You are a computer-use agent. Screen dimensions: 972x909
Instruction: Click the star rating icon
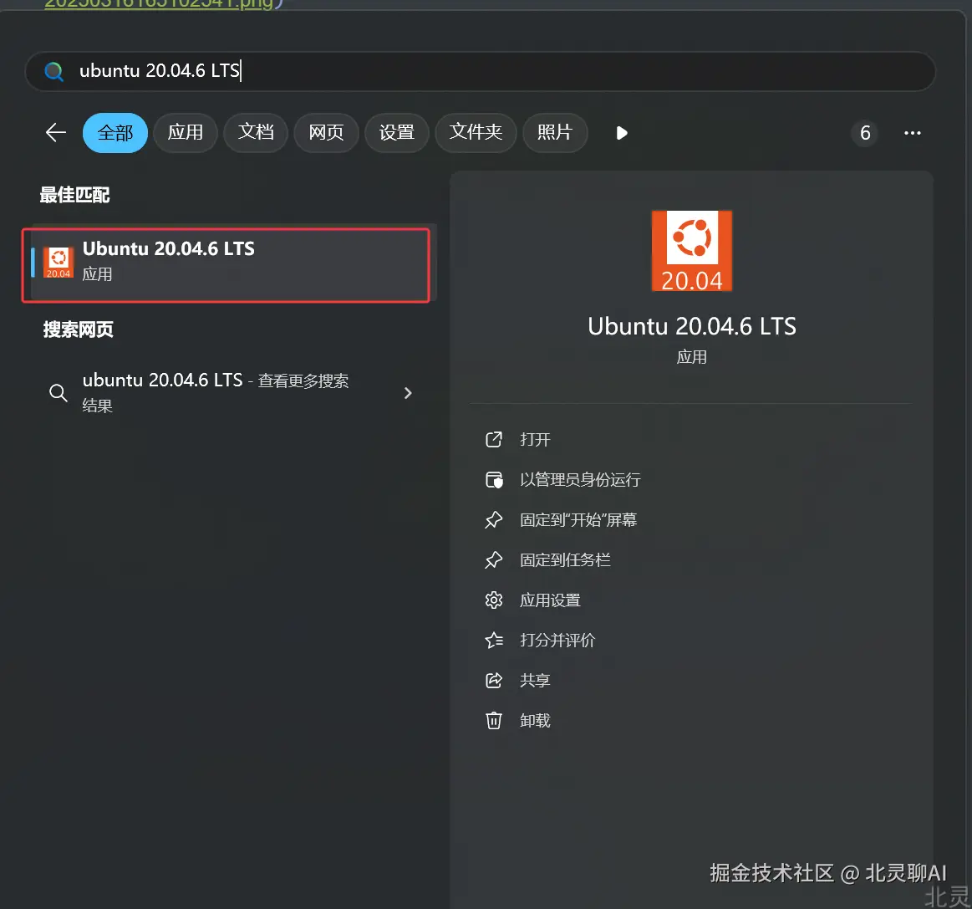[493, 640]
